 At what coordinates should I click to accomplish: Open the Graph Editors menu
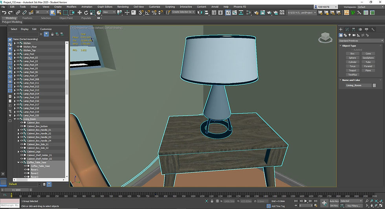(x=104, y=7)
